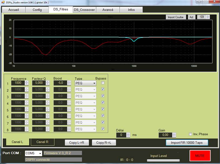
Task: Click the Délai stepper arrows
Action: 128,135
